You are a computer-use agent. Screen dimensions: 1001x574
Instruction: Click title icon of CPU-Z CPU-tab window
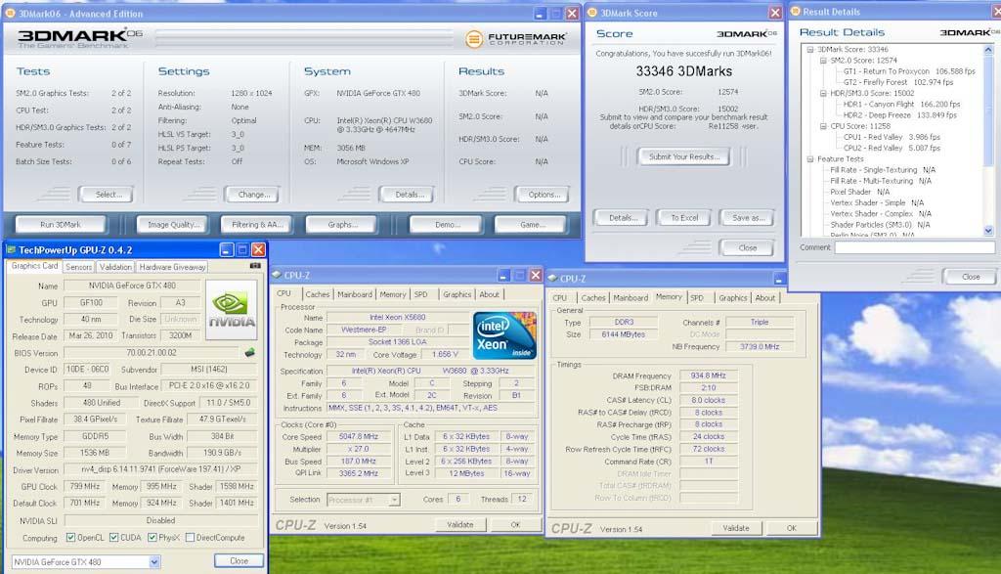(x=277, y=275)
